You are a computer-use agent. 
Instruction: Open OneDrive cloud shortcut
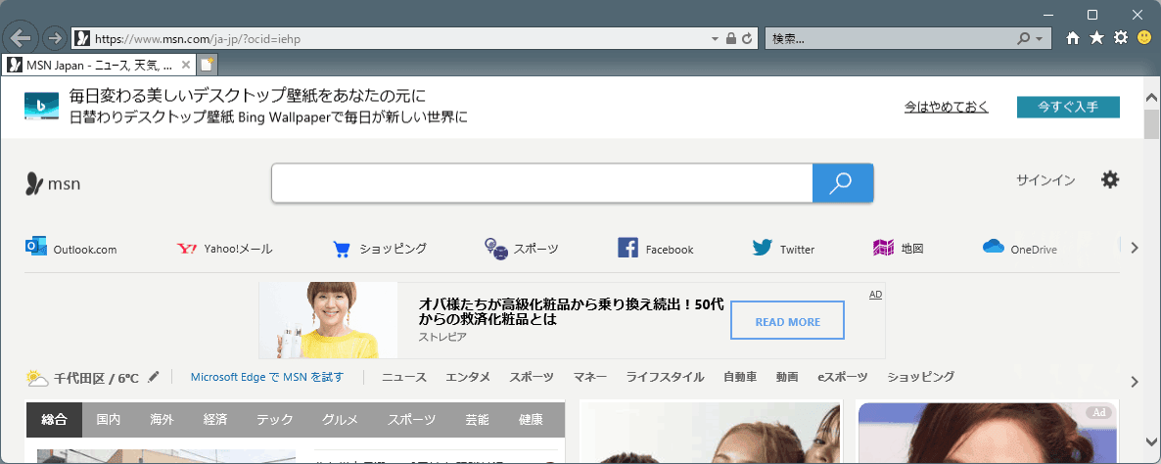[1020, 249]
